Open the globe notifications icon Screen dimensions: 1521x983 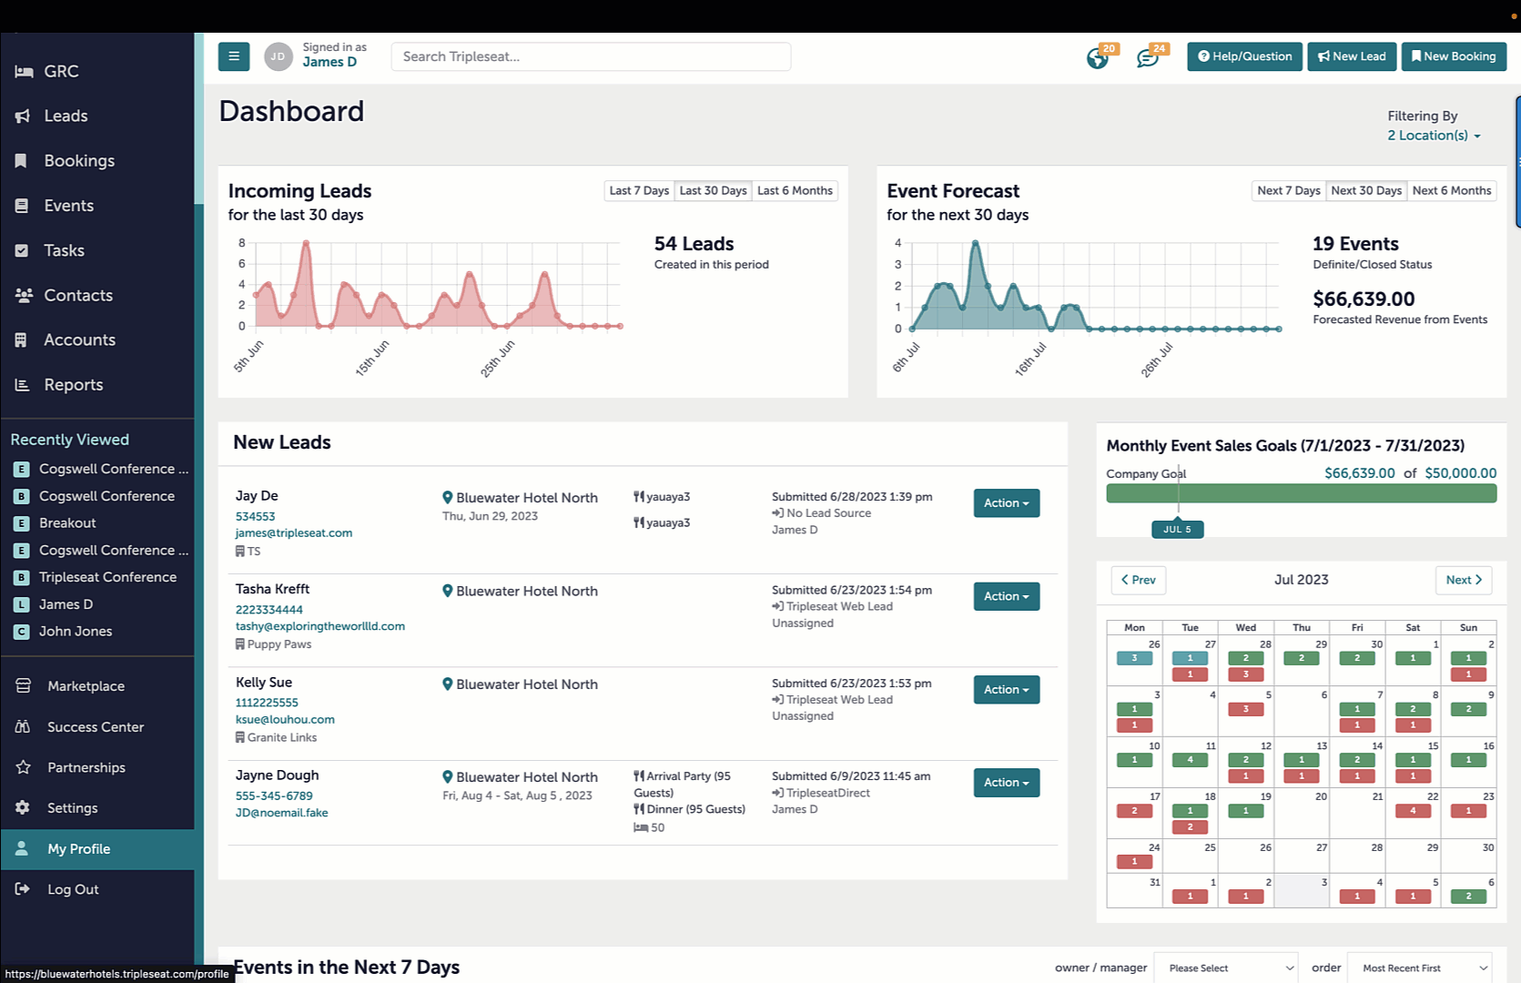pos(1098,59)
